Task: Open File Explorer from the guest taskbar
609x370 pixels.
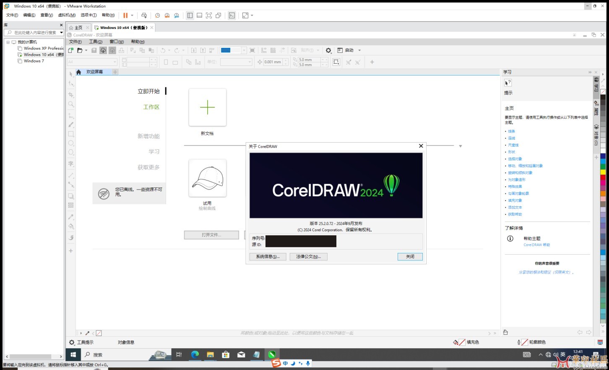Action: 210,354
